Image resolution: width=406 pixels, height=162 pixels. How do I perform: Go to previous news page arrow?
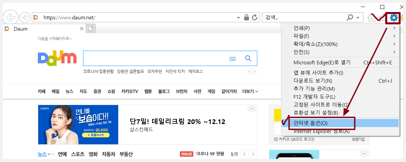point(245,154)
